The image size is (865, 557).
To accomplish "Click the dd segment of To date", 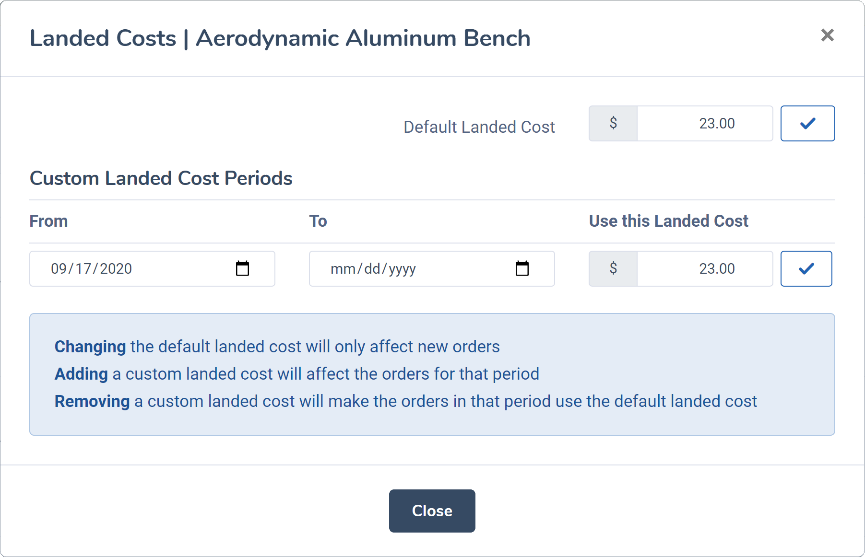I will pyautogui.click(x=372, y=269).
